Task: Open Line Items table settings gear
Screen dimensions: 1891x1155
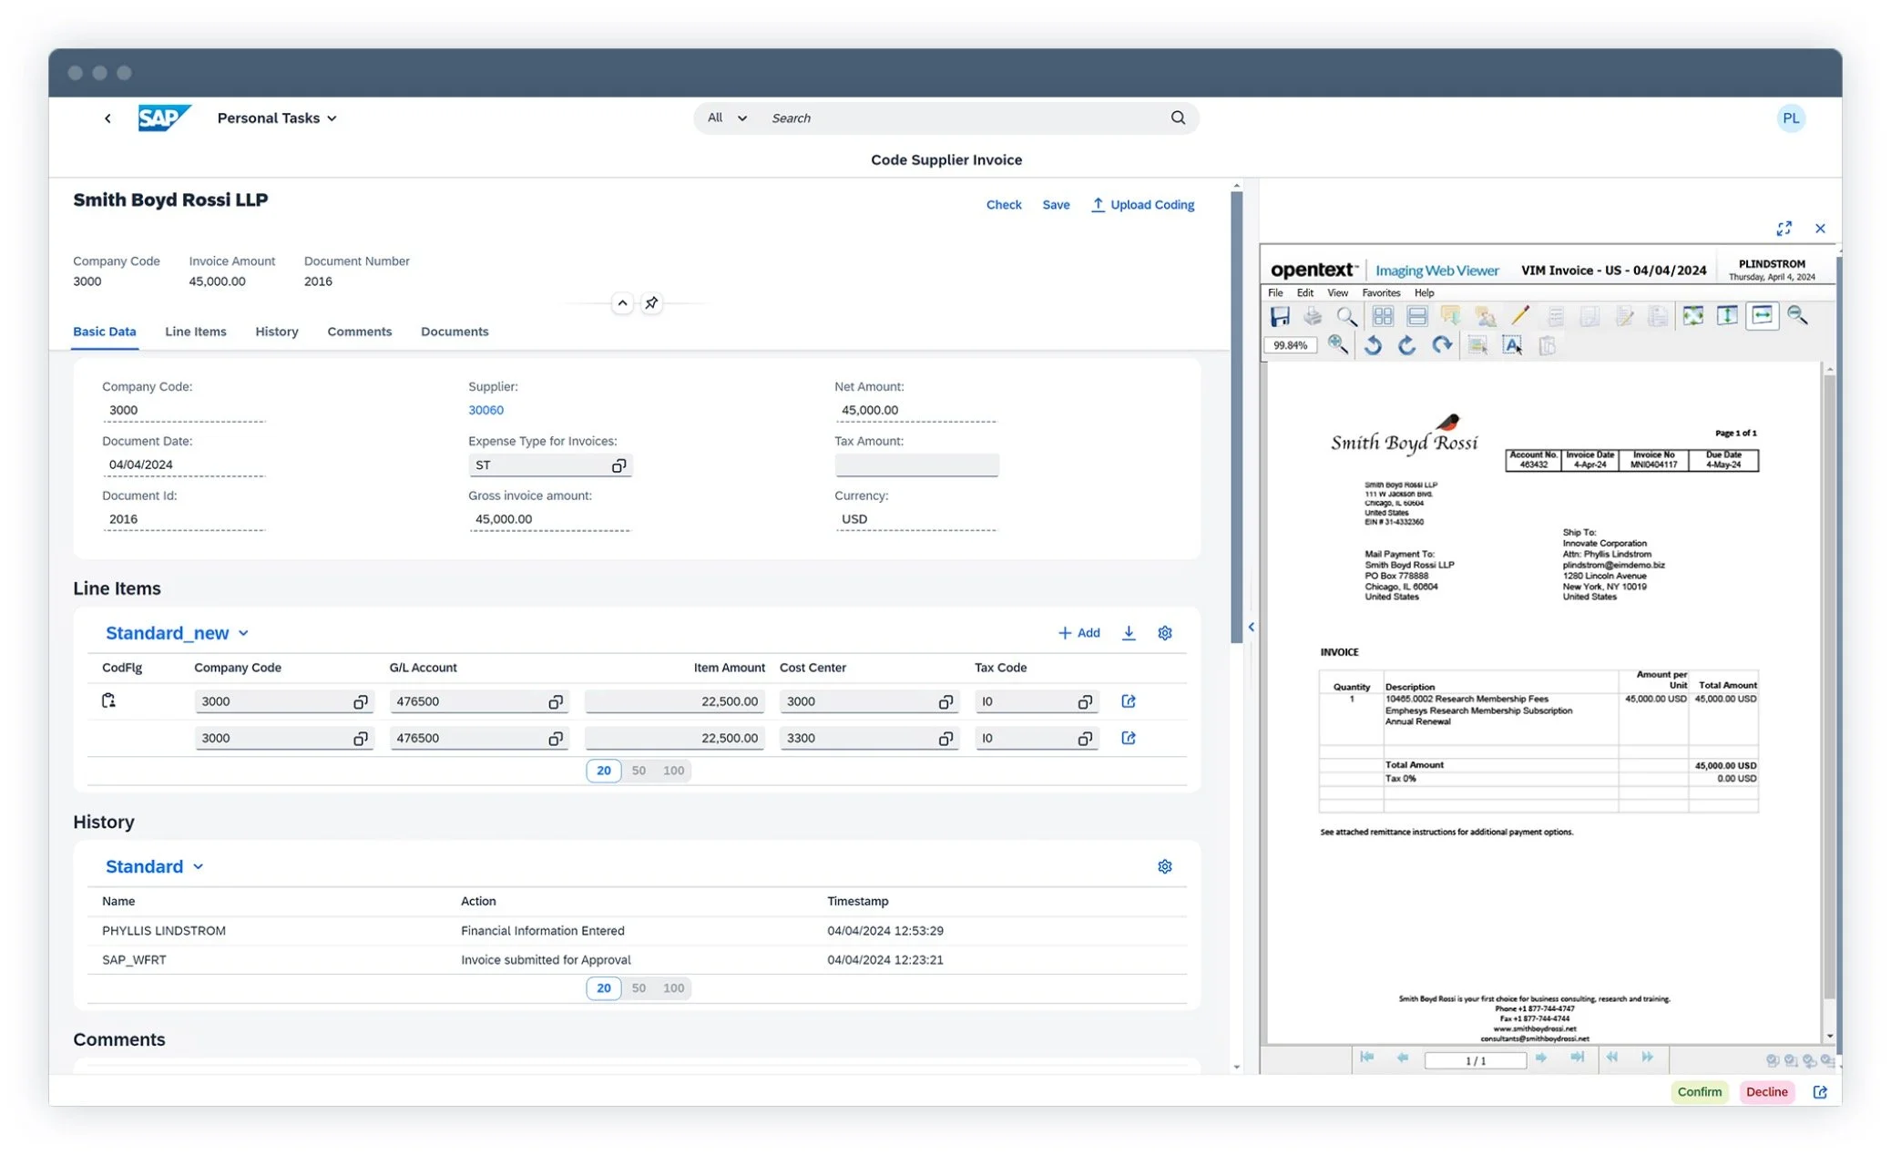Action: [1165, 633]
